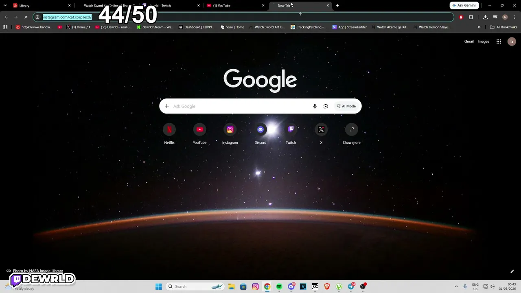Open Chrome downloads panel
The height and width of the screenshot is (293, 521).
(x=485, y=17)
